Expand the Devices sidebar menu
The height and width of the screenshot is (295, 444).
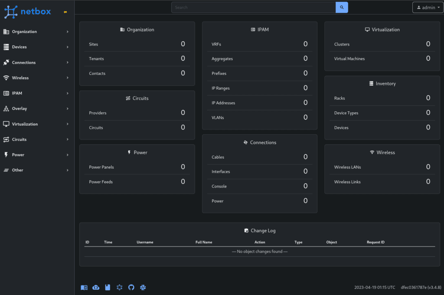[x=36, y=47]
